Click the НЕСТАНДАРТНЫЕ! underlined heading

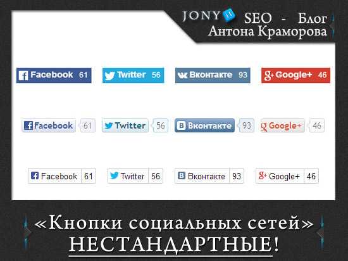pos(174,245)
